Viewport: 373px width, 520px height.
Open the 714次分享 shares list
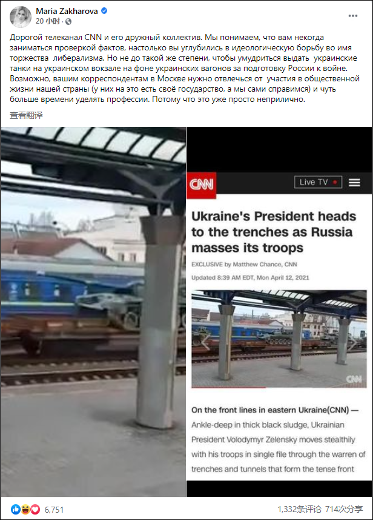(344, 509)
